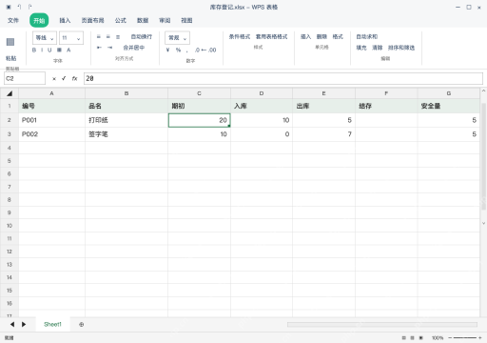Select the Home (开始) tab
487x343 pixels.
[x=39, y=20]
